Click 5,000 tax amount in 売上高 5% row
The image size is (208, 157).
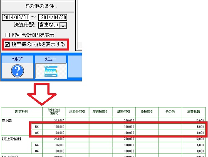click(201, 127)
